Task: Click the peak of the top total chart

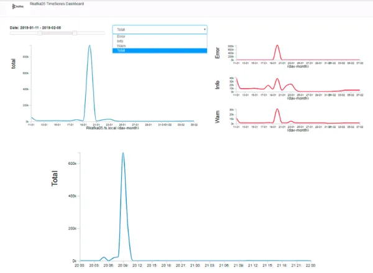Action: coord(90,45)
